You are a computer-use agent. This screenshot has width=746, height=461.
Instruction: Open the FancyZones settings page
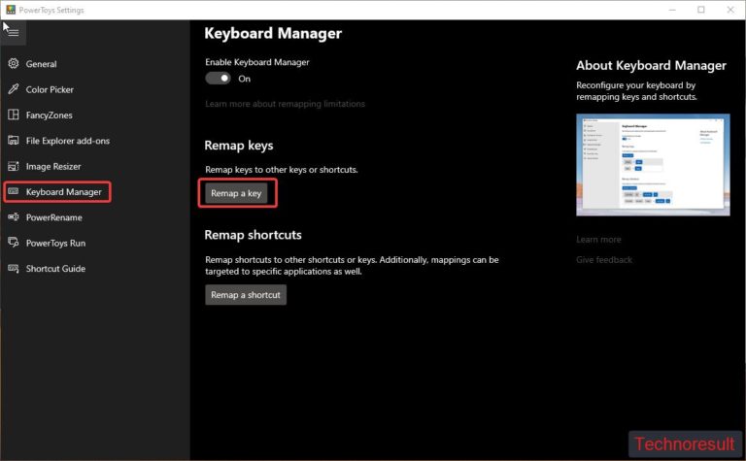50,115
